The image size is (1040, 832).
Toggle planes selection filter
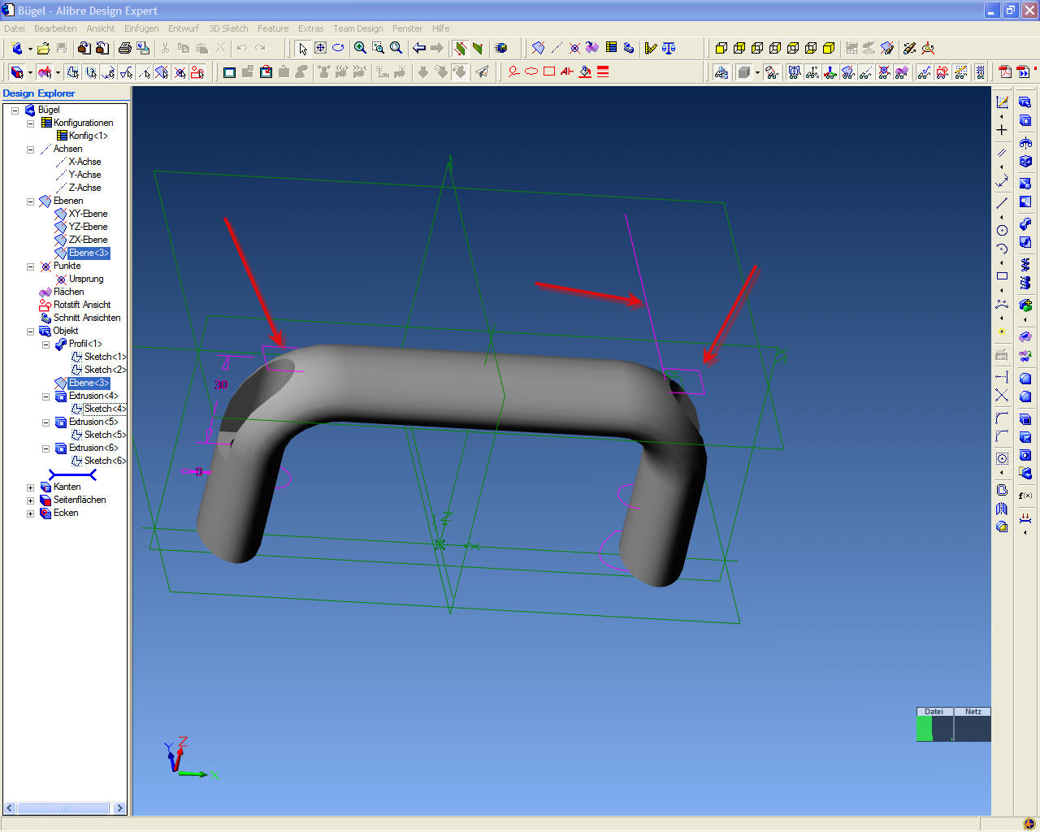pos(162,71)
